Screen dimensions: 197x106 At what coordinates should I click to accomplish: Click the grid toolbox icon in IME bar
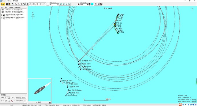[x=196, y=105]
